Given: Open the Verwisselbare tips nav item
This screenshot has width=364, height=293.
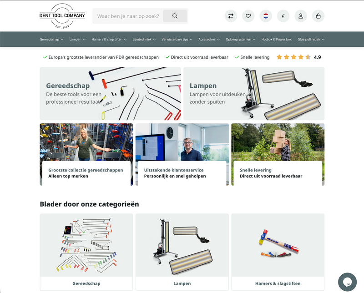Looking at the screenshot, I should point(175,40).
